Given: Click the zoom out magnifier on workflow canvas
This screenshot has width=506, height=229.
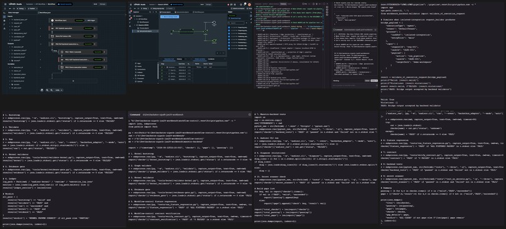Looking at the screenshot, I should [51, 90].
